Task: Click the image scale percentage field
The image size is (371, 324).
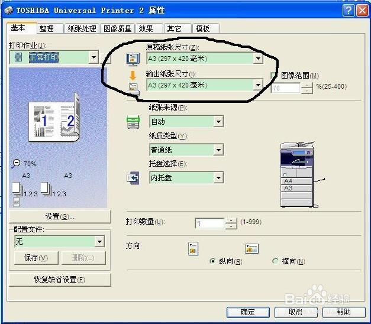Action: coord(286,88)
